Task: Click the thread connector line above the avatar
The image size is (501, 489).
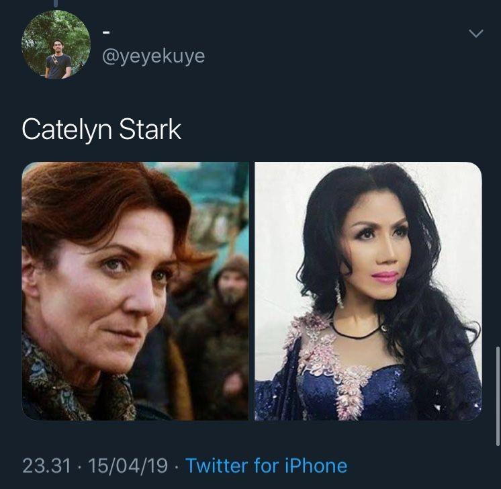Action: tap(56, 3)
